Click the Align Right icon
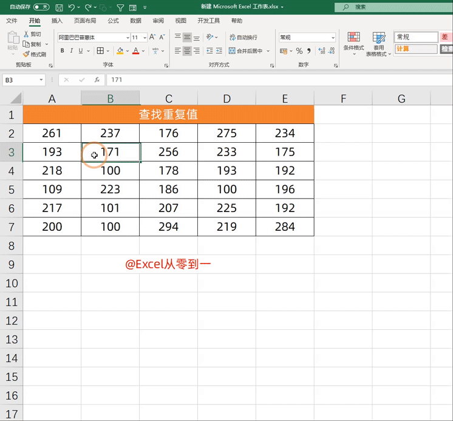 197,51
